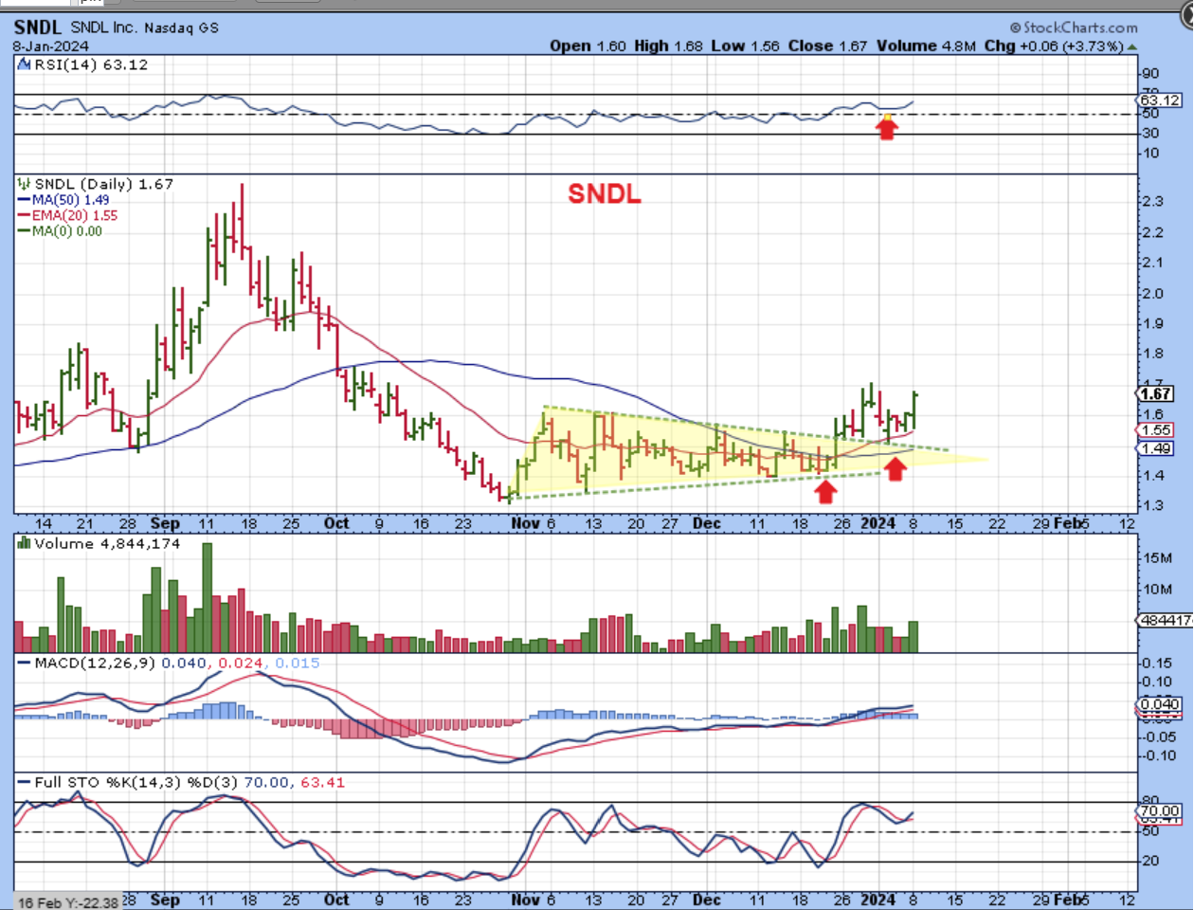Click the 63.12 RSI value tag on right axis
The width and height of the screenshot is (1194, 910).
[x=1160, y=100]
